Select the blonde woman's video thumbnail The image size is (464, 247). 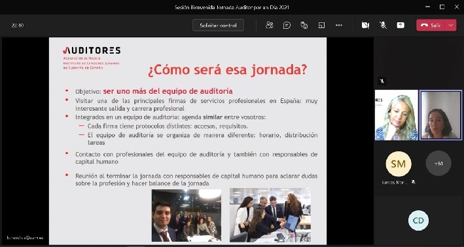coord(397,115)
